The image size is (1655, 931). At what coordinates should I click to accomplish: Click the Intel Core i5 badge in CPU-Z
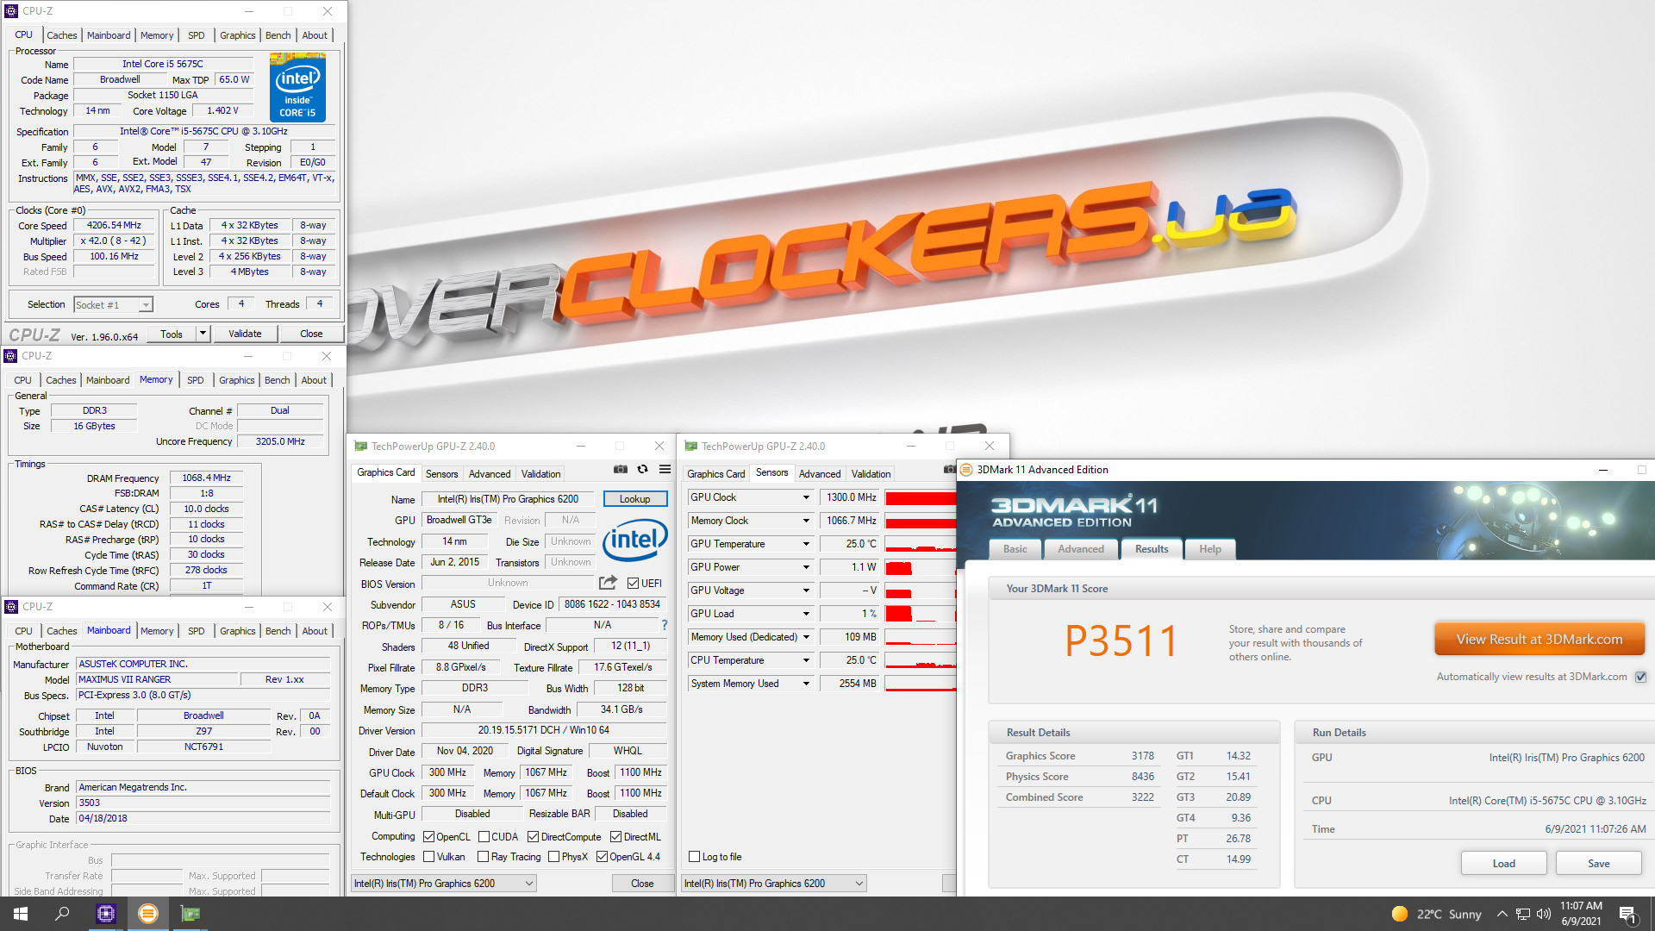(297, 87)
